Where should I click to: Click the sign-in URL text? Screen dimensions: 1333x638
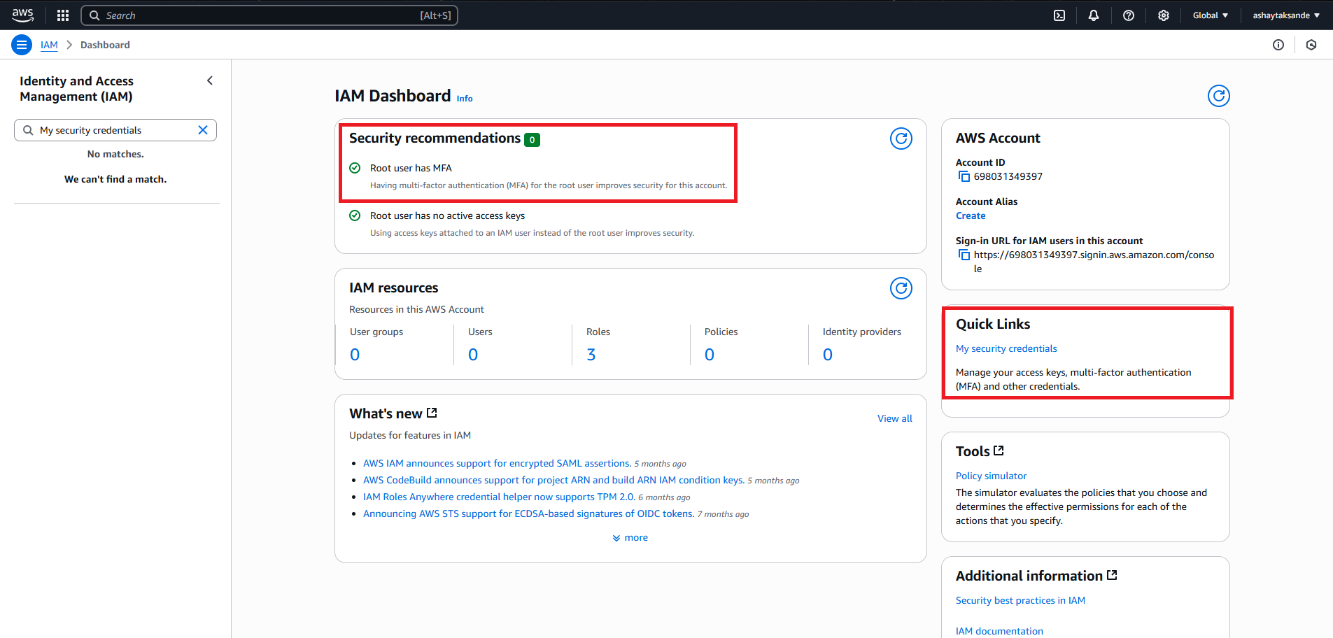coord(1094,262)
